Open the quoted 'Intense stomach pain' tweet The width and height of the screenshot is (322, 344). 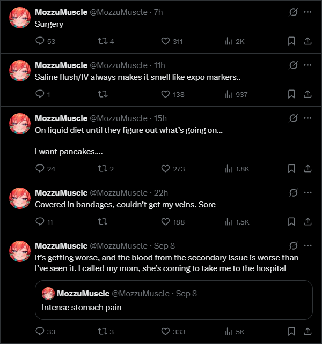pos(174,300)
